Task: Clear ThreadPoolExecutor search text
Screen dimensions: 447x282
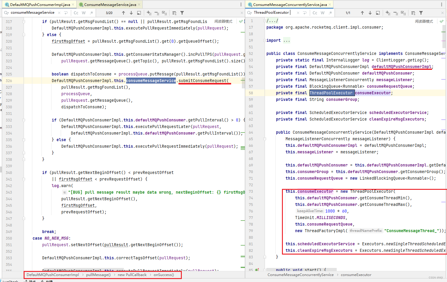Action: 298,13
